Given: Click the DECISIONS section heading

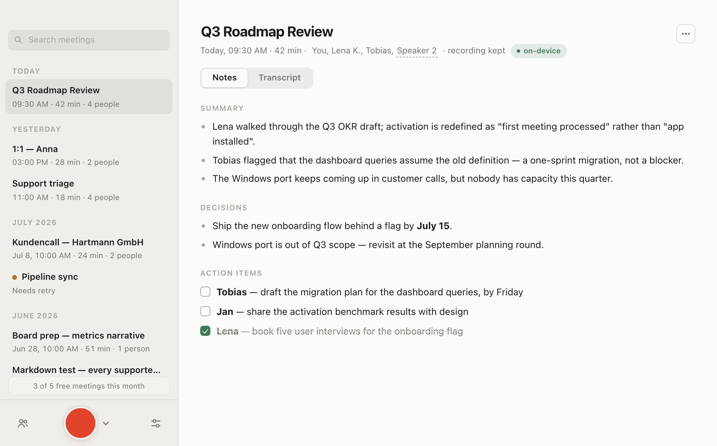Looking at the screenshot, I should coord(224,208).
